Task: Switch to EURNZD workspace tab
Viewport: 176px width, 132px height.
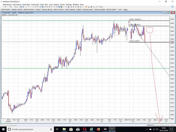Action: coord(79,10)
